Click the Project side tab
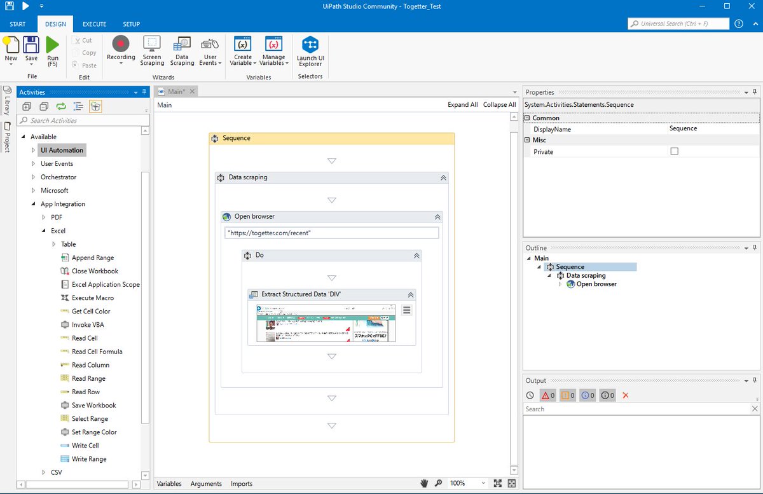763x494 pixels. (x=6, y=137)
